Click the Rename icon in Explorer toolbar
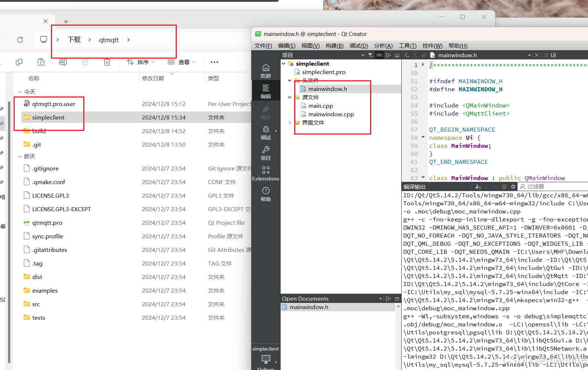 63,62
